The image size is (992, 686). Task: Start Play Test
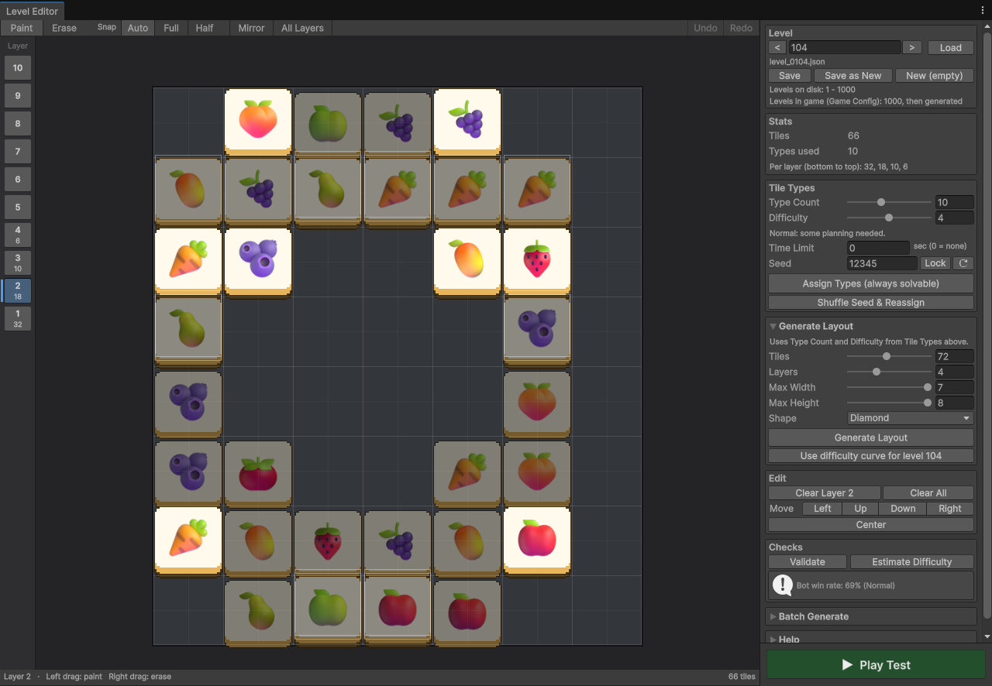point(876,665)
